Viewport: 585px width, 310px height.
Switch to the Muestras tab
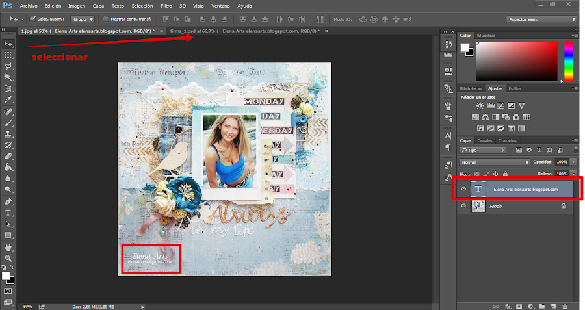tap(486, 36)
